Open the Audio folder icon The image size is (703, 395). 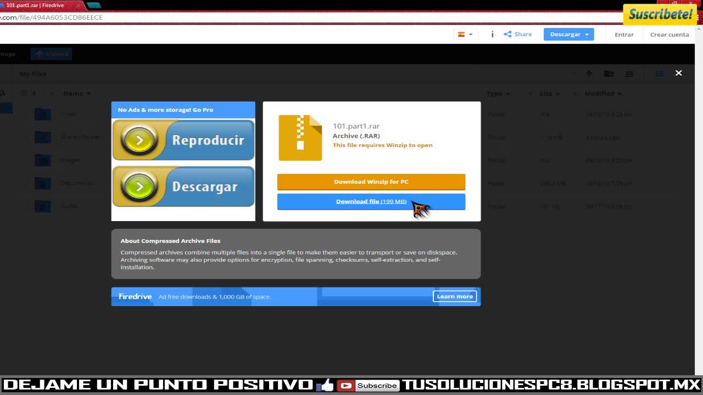tap(42, 206)
